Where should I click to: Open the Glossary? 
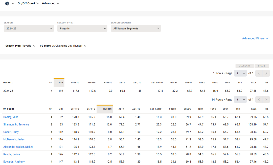click(244, 66)
